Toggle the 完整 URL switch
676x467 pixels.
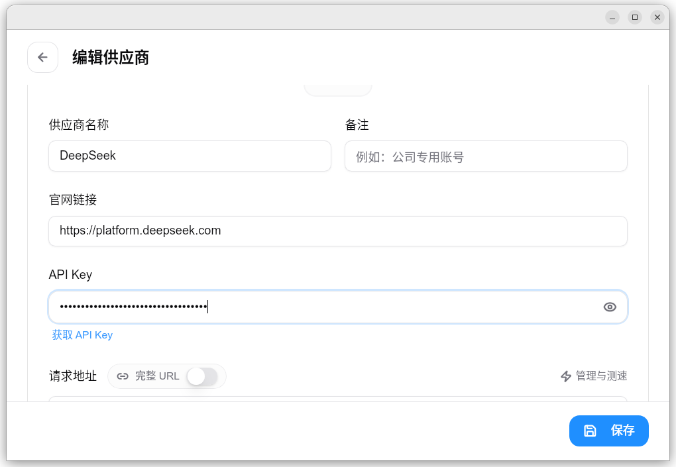tap(202, 376)
